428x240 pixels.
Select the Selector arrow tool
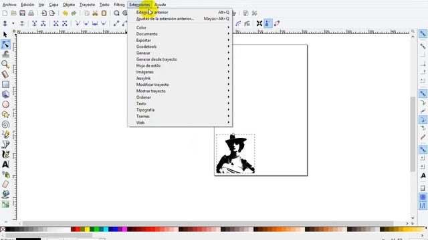point(5,35)
